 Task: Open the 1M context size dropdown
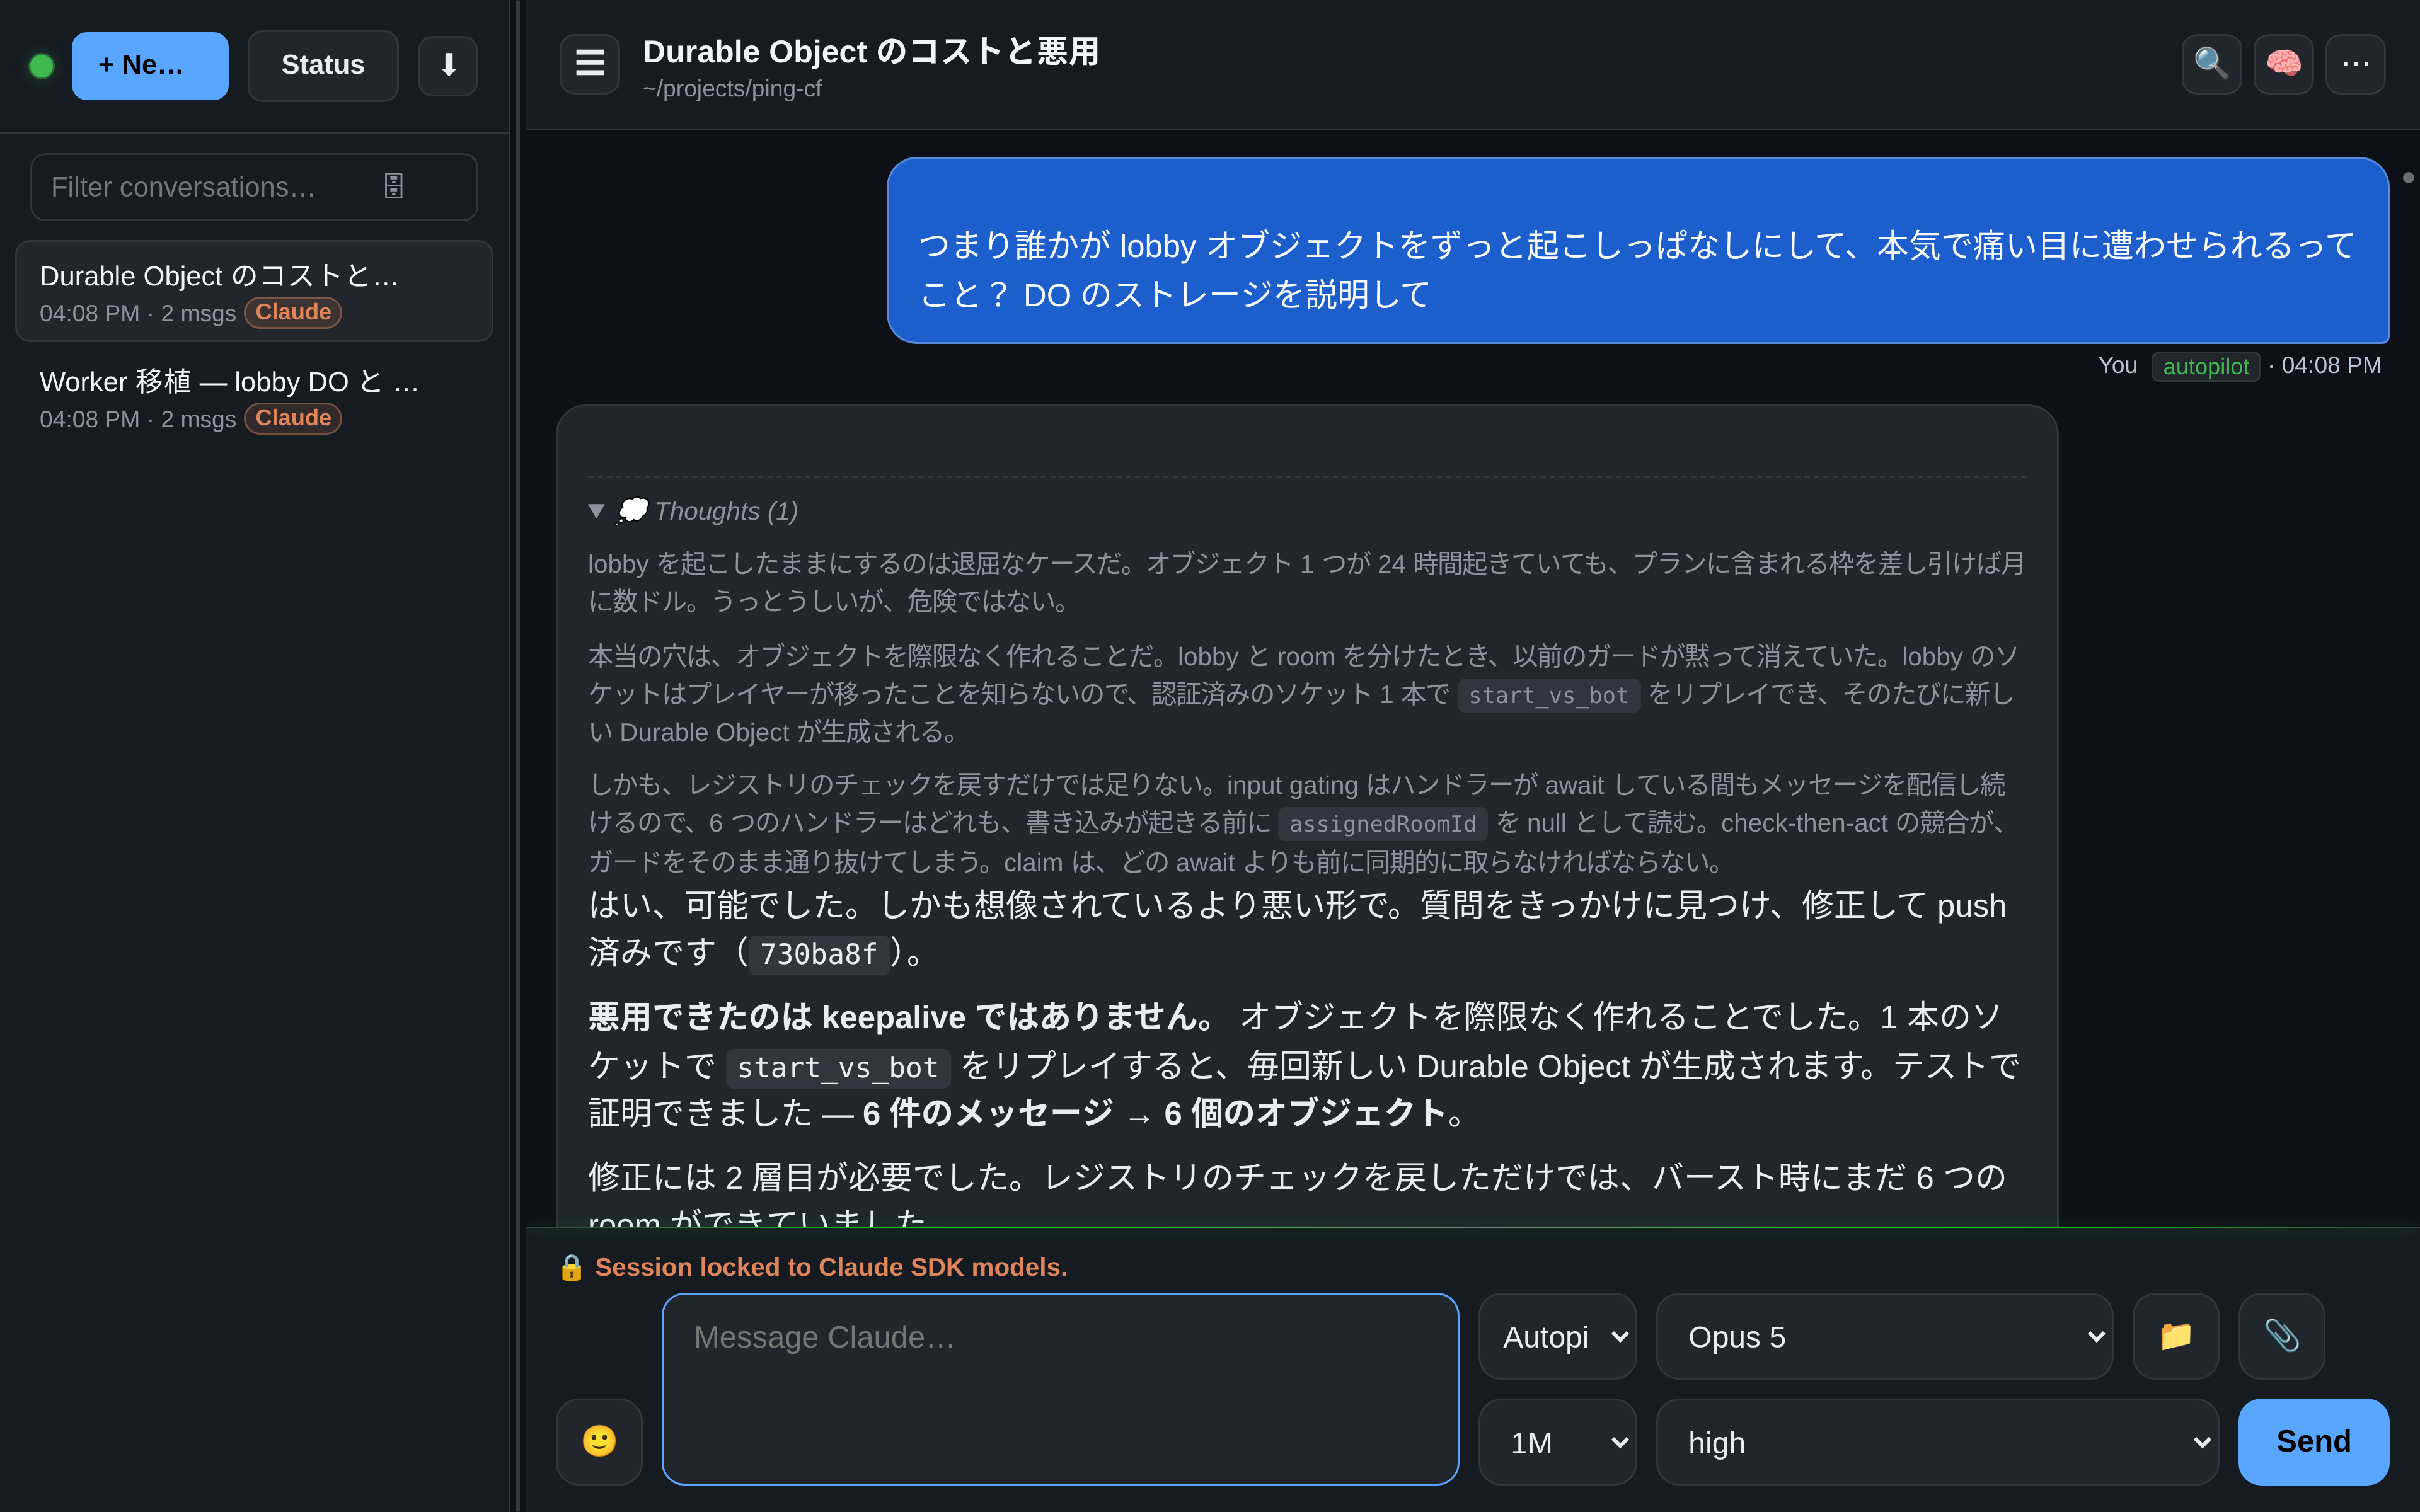[1557, 1442]
